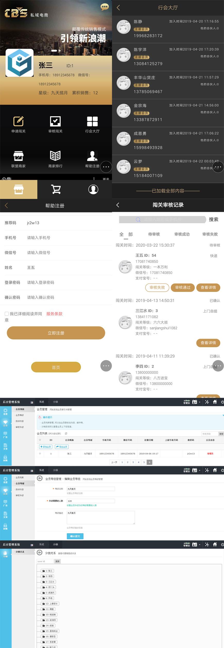Screen dimensions: 224x648
Task: Open the 行会大厅 grid icon
Action: (92, 121)
